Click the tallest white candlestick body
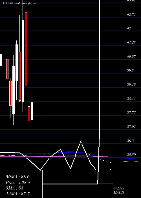The image size is (141, 198). click(x=23, y=61)
